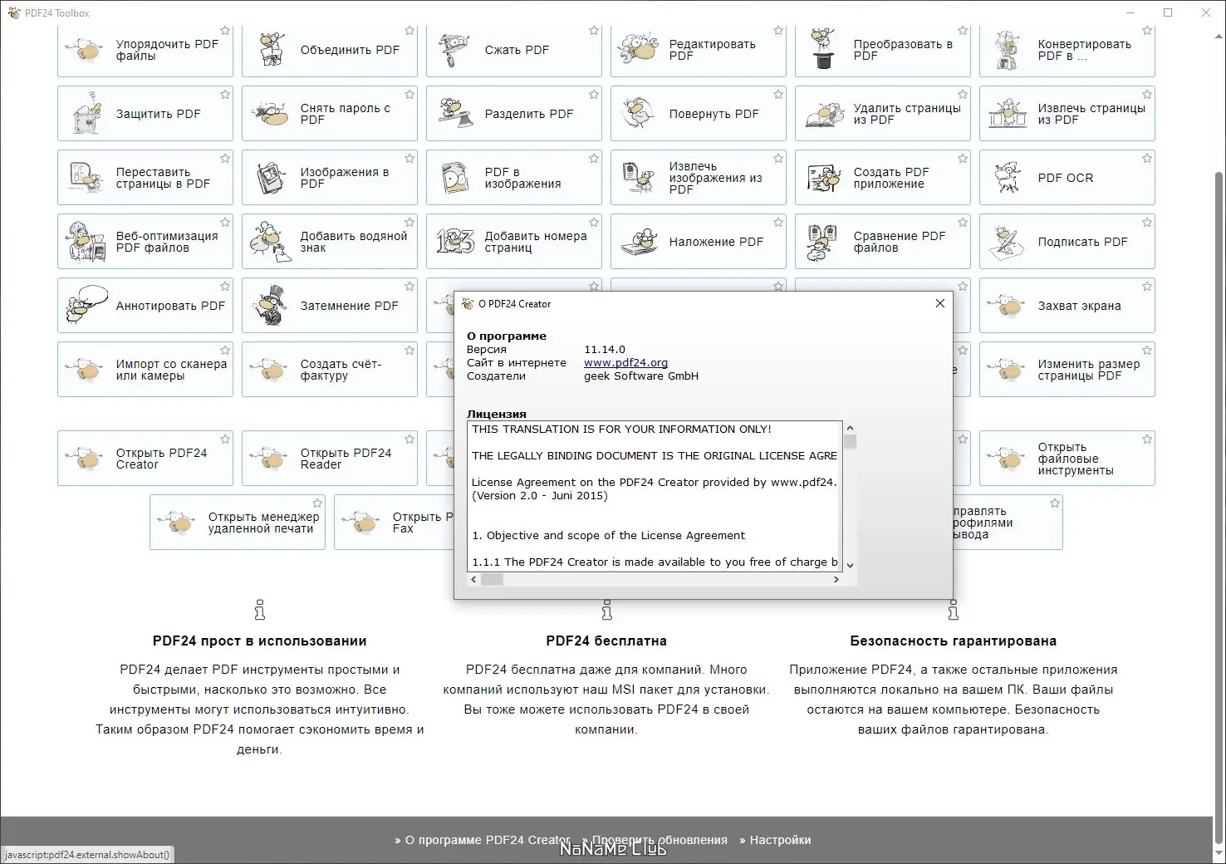The height and width of the screenshot is (864, 1226).
Task: Open Создать счёт-фактуру tool
Action: 330,370
